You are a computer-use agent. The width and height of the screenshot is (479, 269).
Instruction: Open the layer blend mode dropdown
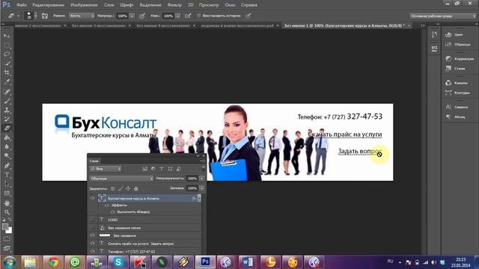point(121,179)
